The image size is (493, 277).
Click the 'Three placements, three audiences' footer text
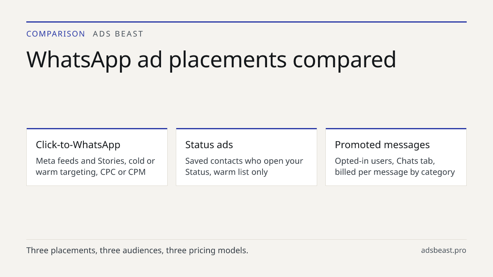tap(137, 250)
